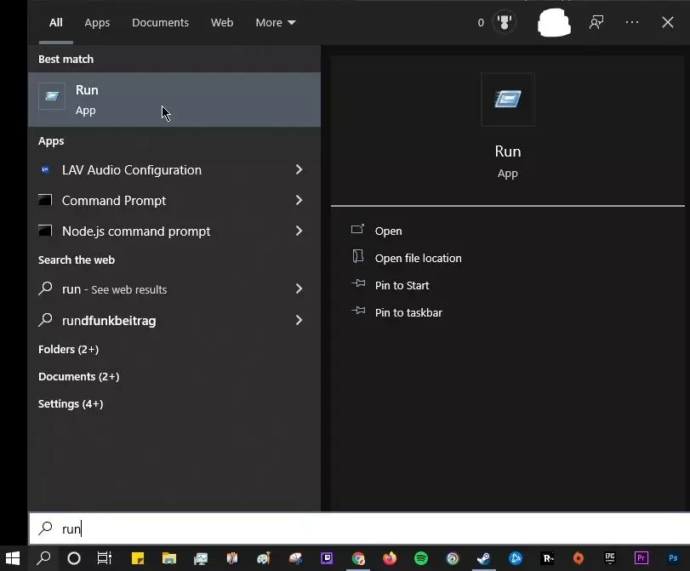Switch to the All tab
Image resolution: width=690 pixels, height=571 pixels.
point(56,22)
